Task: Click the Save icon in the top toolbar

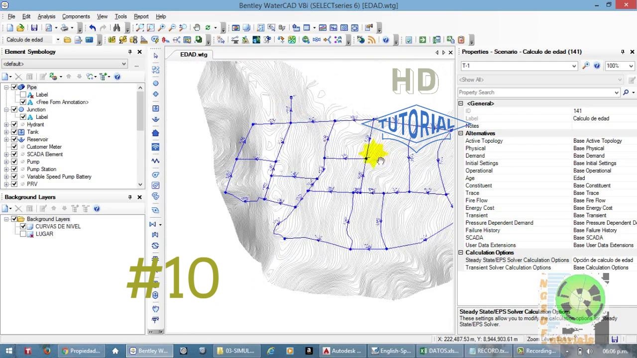Action: (34, 28)
